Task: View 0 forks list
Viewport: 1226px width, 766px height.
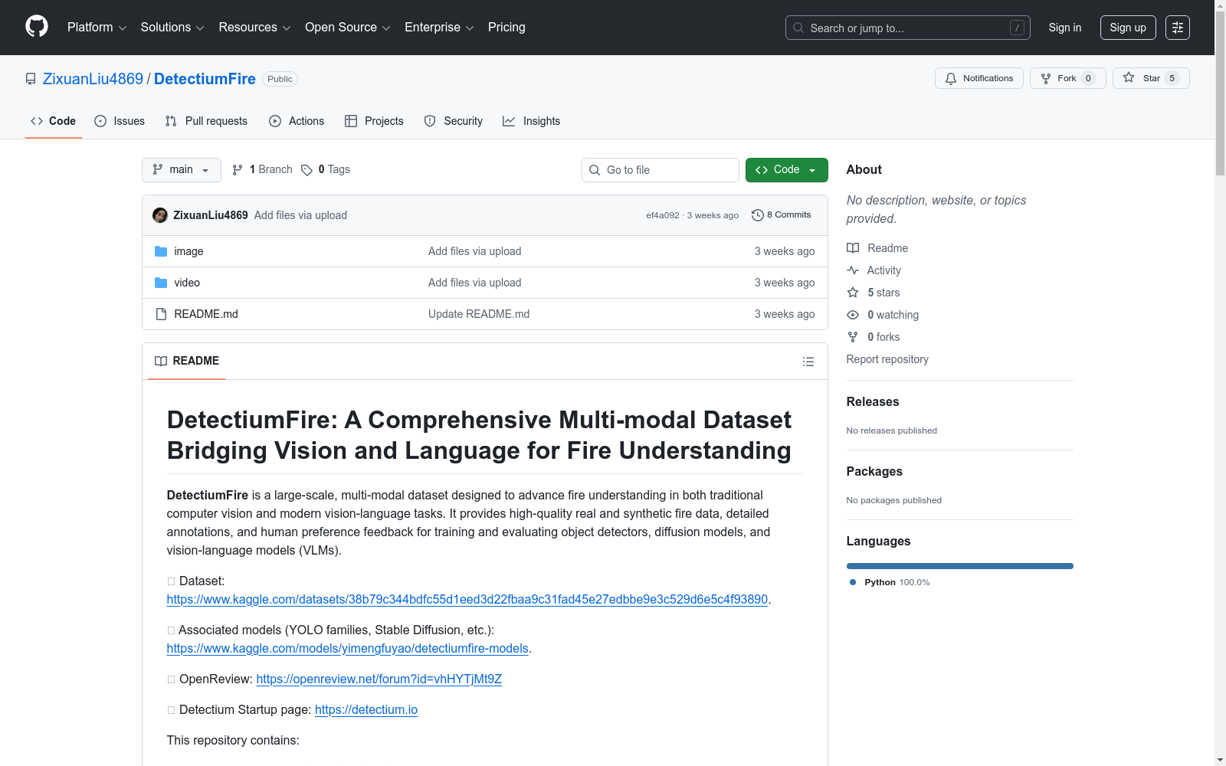Action: (x=874, y=337)
